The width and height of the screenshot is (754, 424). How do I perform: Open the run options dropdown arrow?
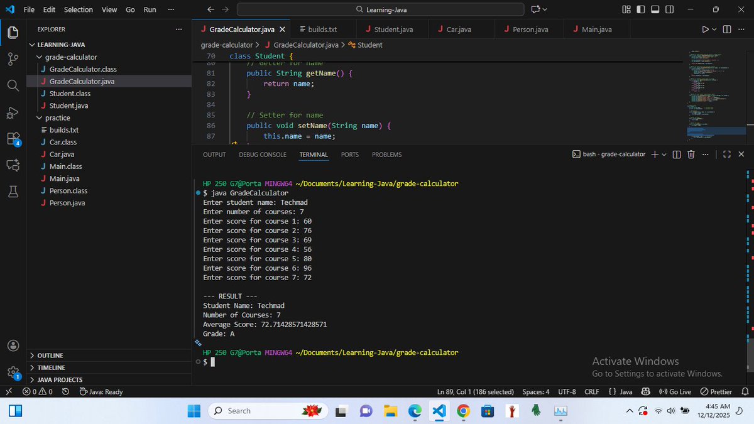(714, 30)
